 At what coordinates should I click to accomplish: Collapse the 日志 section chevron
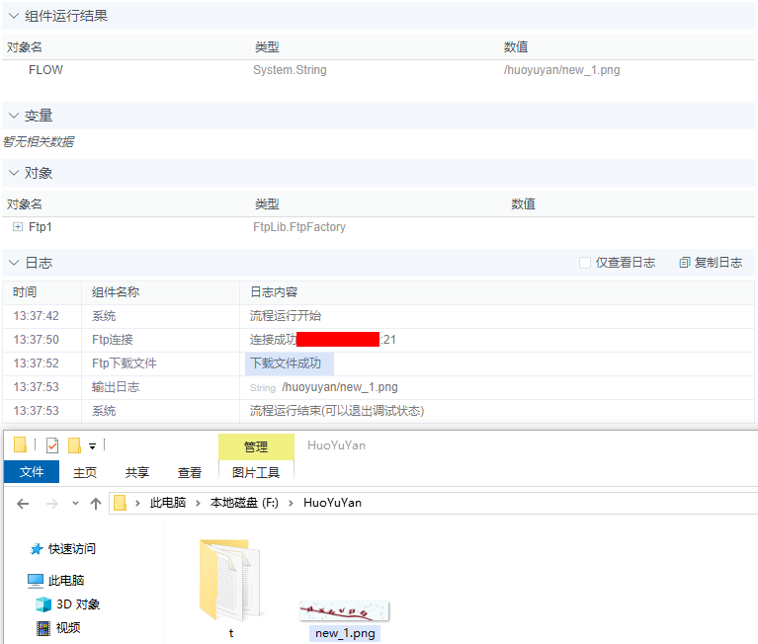point(14,263)
